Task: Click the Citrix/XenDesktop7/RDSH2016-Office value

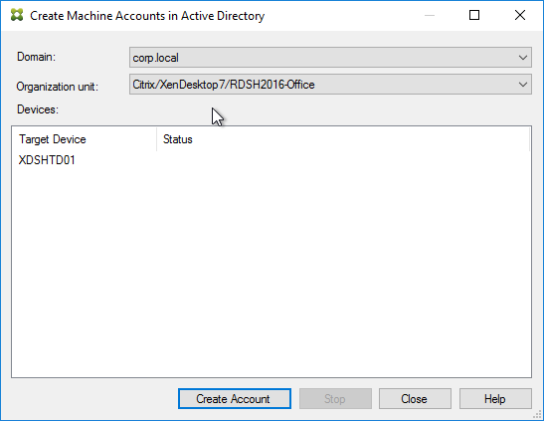Action: click(x=224, y=85)
